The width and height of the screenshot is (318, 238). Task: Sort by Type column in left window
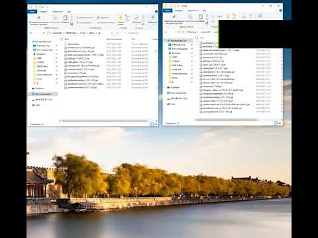[x=133, y=39]
